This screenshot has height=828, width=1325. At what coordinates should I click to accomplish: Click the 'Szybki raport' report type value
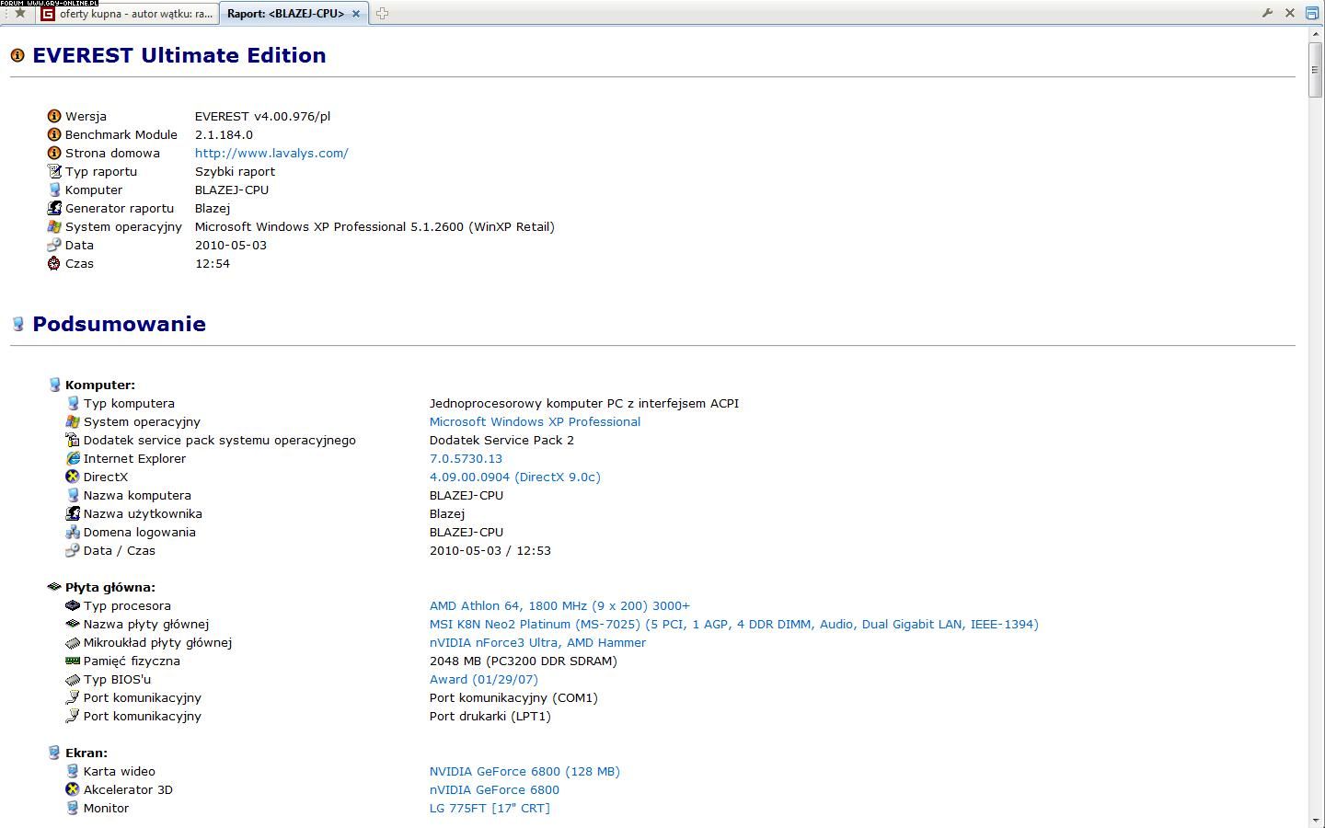pyautogui.click(x=235, y=171)
